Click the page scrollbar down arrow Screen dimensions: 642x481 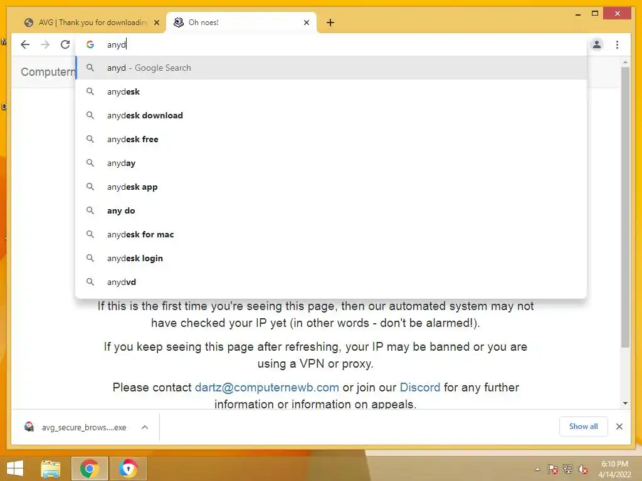point(625,403)
